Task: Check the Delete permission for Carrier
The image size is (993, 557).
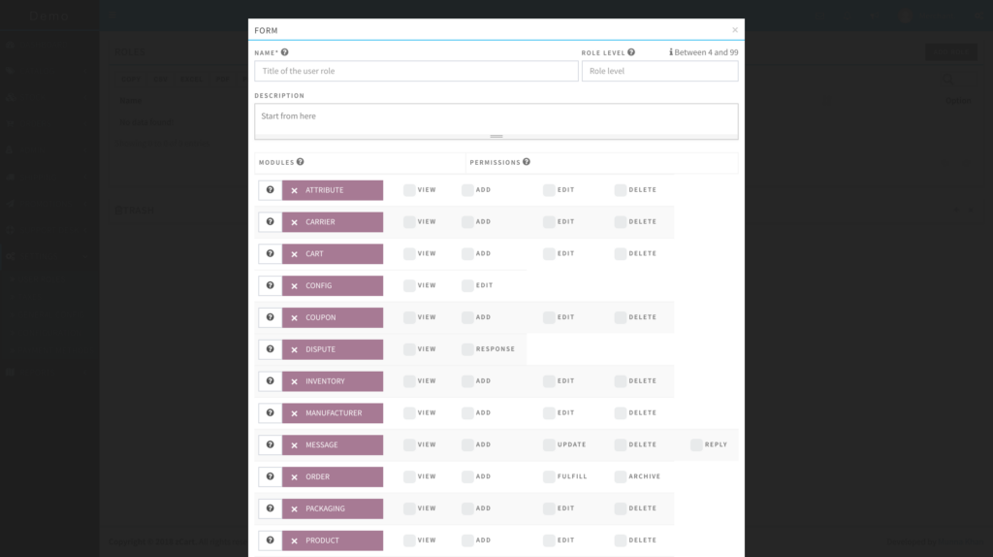Action: coord(621,222)
